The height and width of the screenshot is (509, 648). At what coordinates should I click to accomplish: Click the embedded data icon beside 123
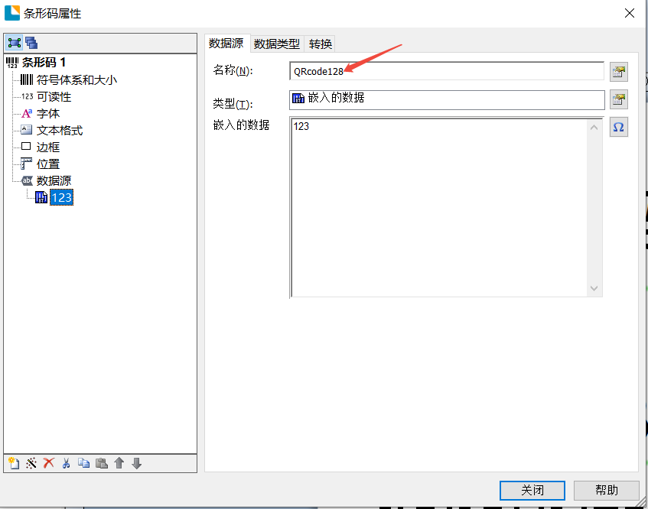[x=41, y=197]
